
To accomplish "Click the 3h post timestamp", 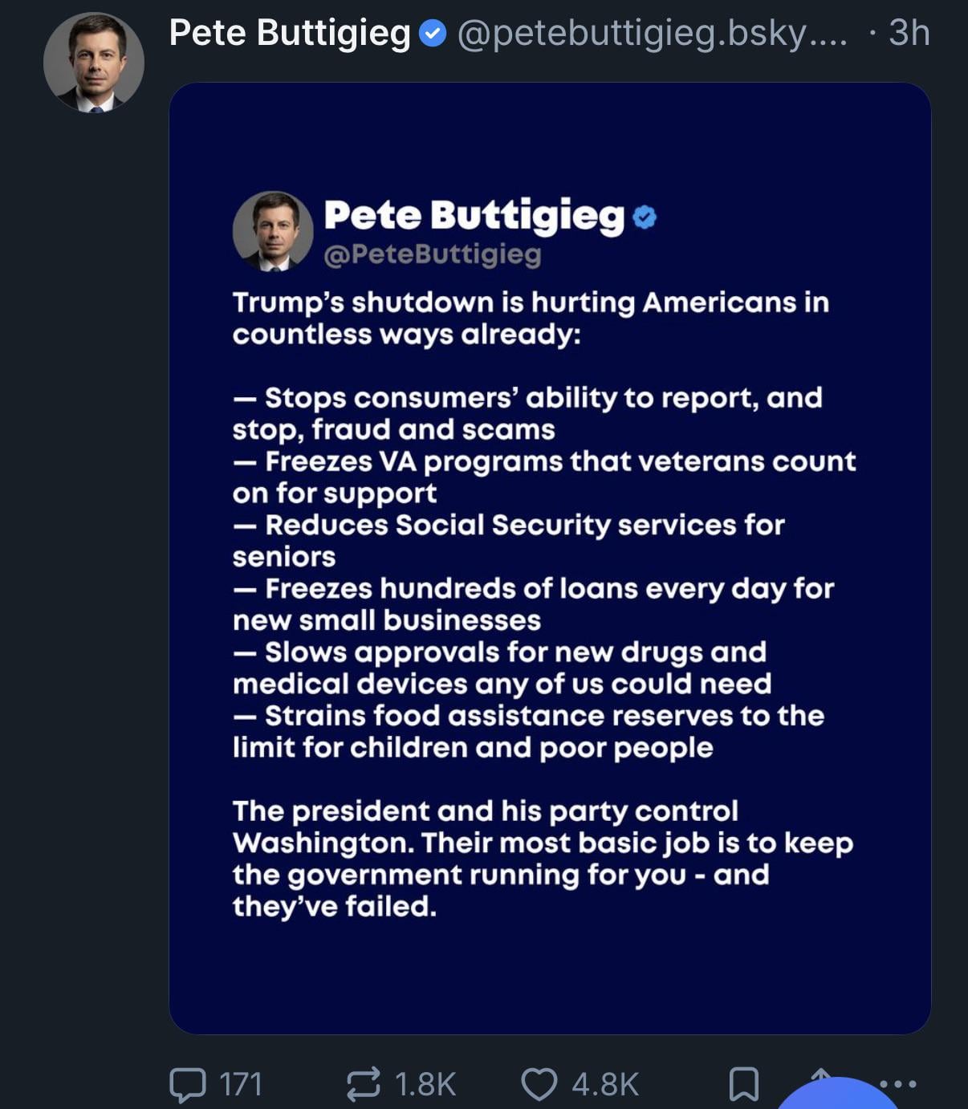I will (x=909, y=34).
